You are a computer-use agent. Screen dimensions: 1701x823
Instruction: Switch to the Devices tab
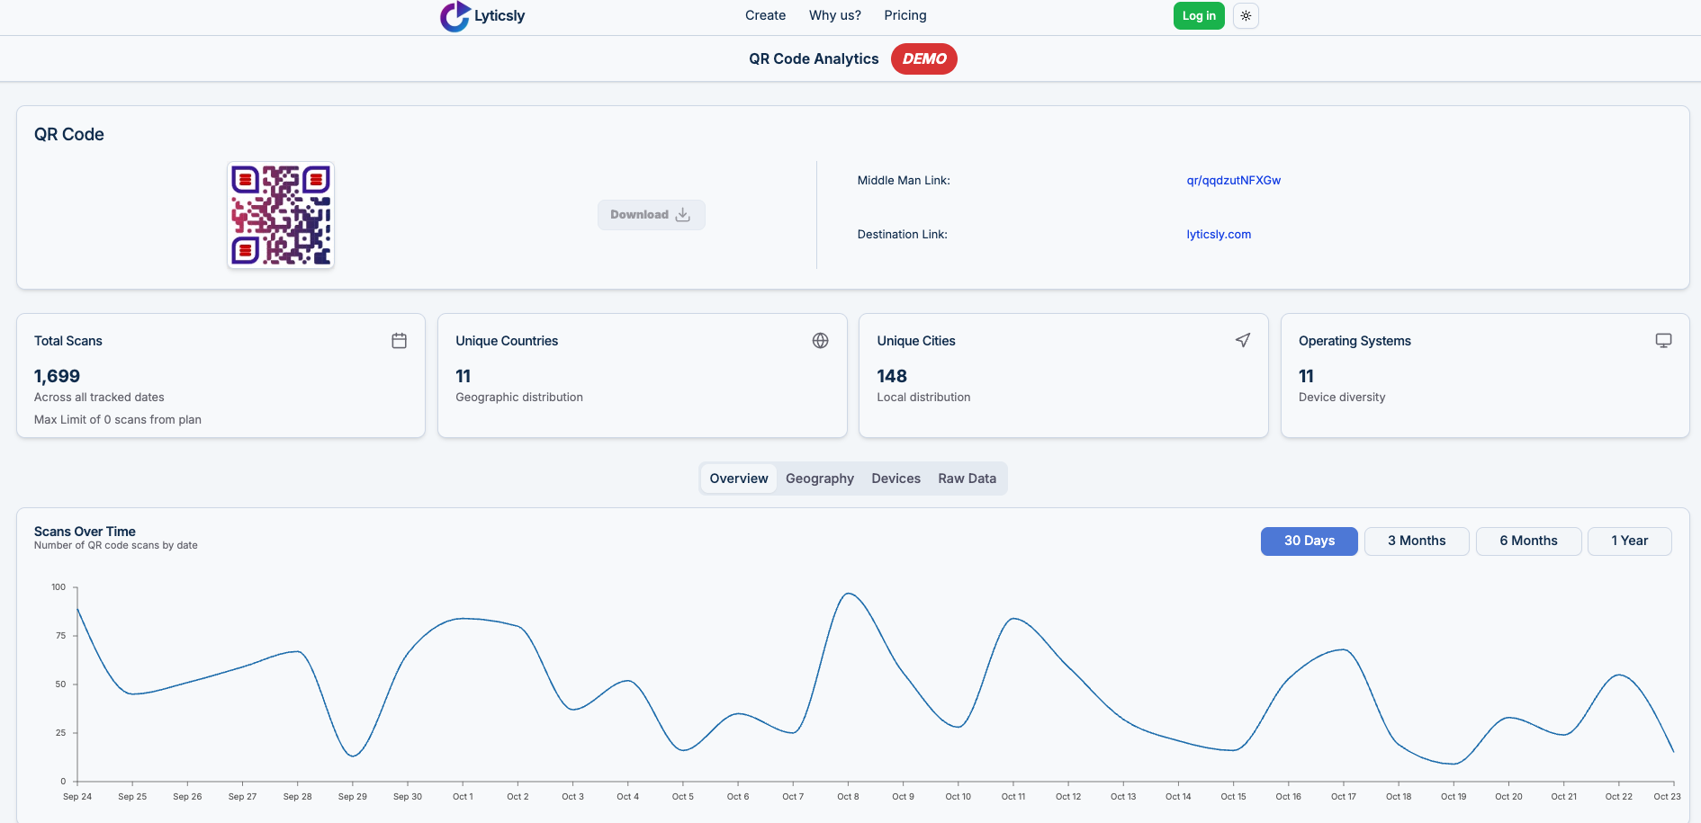coord(896,479)
